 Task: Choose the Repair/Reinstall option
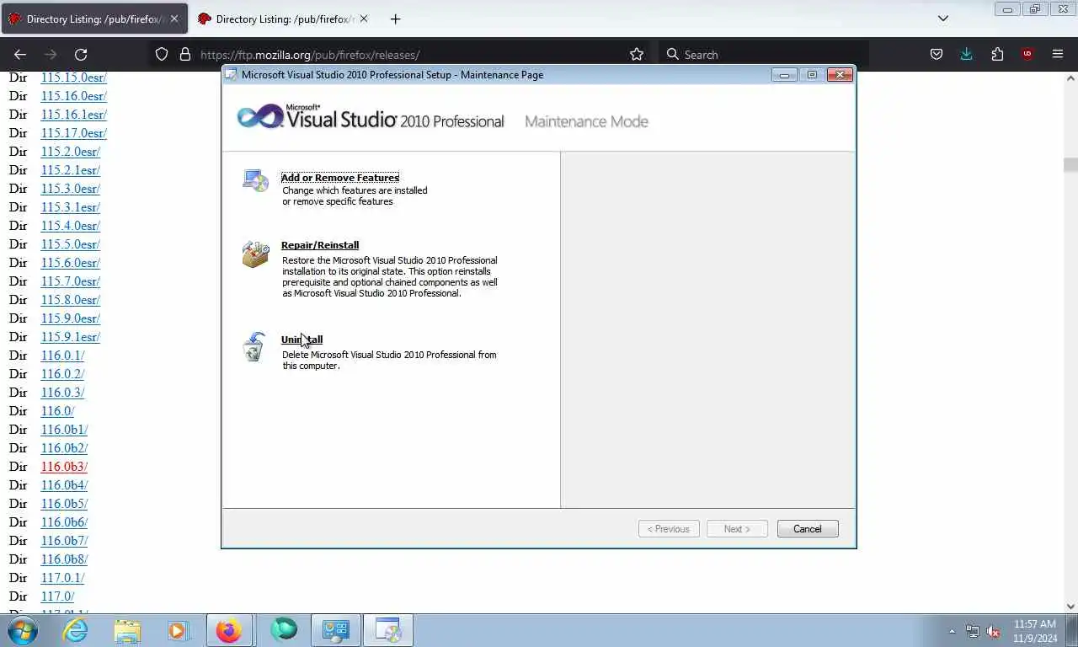click(x=320, y=245)
